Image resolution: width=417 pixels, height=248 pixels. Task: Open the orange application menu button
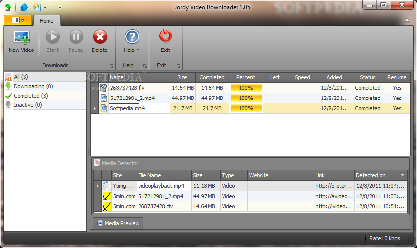click(18, 20)
